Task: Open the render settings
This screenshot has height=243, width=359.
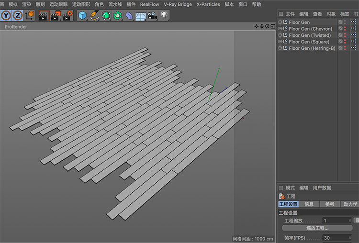Action: 67,16
